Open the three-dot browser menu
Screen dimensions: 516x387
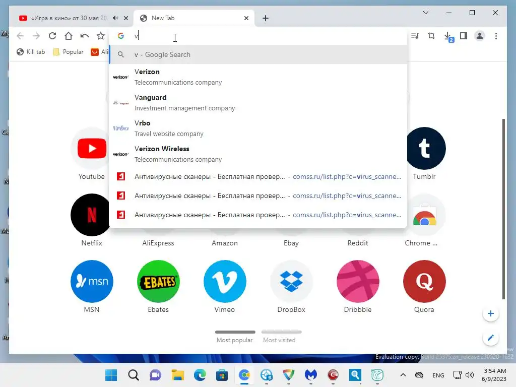click(x=496, y=36)
